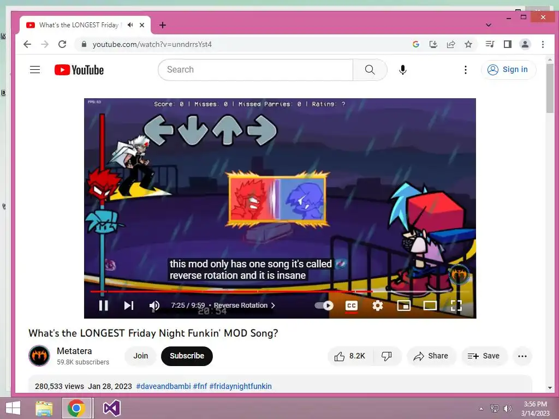Image resolution: width=559 pixels, height=419 pixels.
Task: Click the Join membership button
Action: 140,356
